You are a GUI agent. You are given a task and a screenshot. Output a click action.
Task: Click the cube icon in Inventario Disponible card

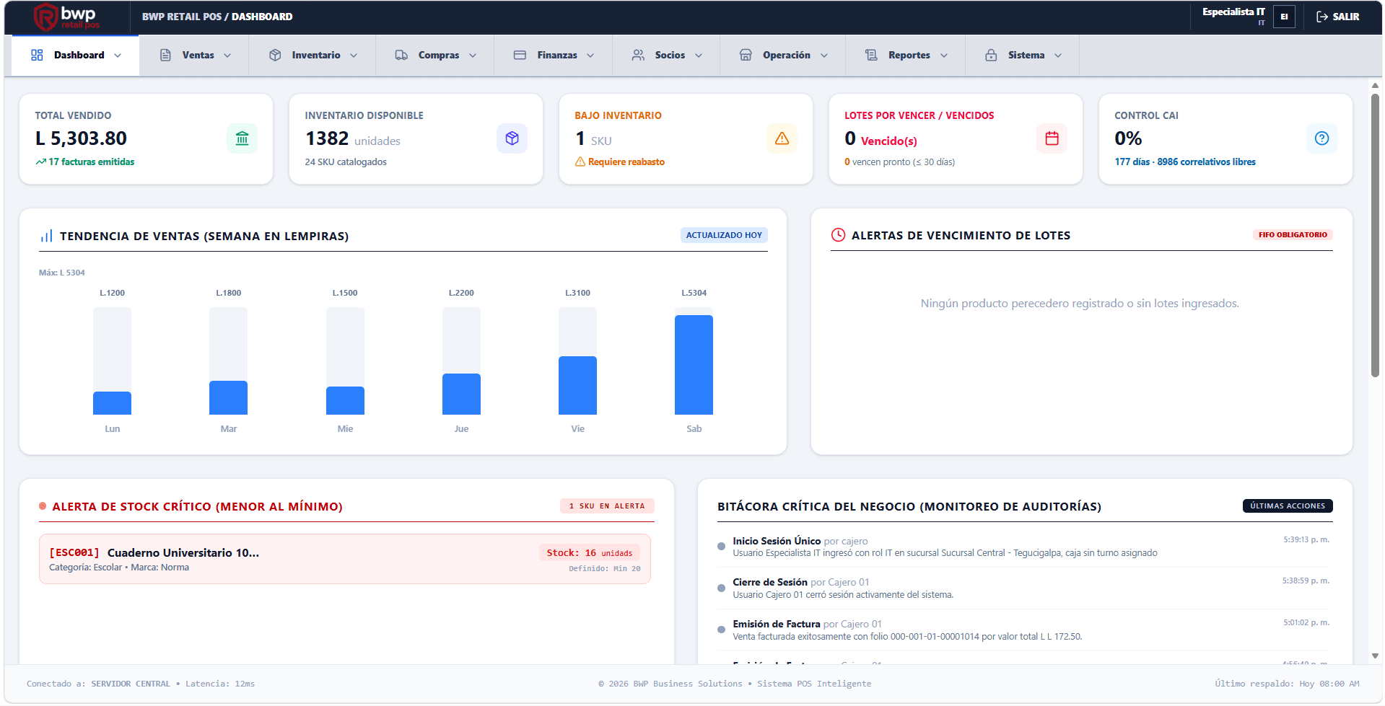pyautogui.click(x=512, y=138)
